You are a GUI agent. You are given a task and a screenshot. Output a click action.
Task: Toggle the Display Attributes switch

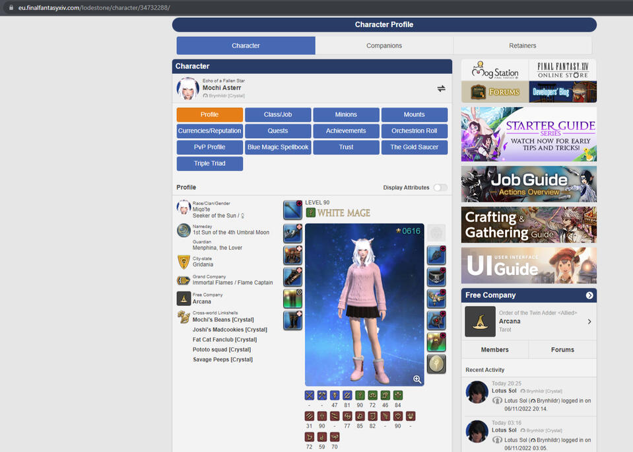point(440,188)
